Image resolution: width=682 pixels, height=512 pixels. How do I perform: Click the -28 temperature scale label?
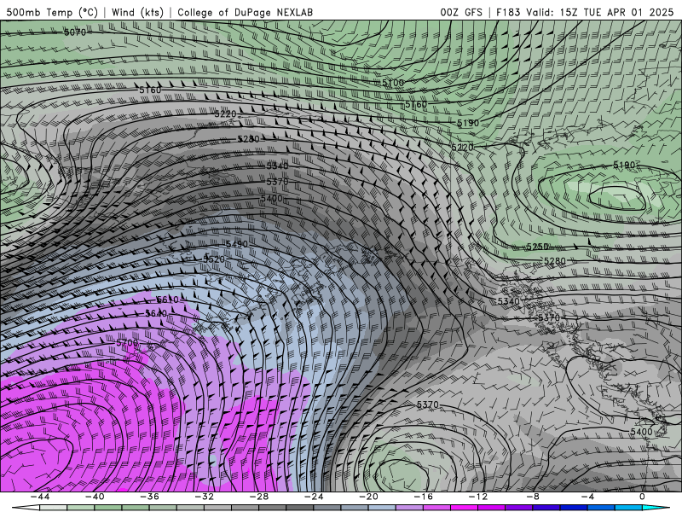pos(259,497)
